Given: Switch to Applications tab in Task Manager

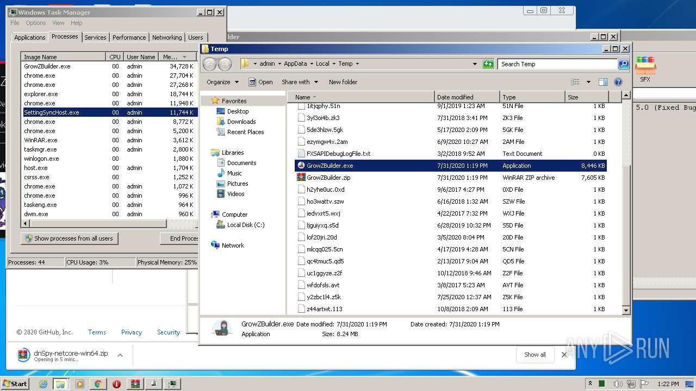Looking at the screenshot, I should point(29,37).
